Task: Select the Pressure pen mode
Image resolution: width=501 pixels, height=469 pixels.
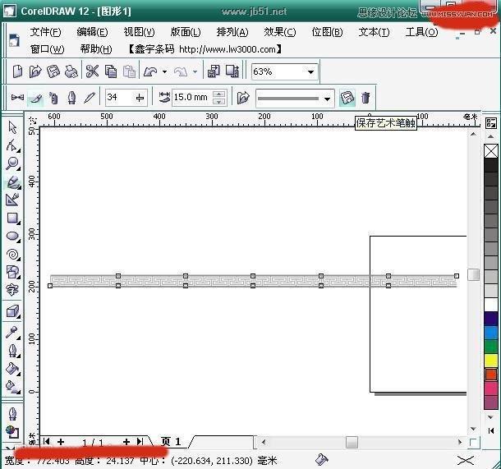Action: (90, 98)
